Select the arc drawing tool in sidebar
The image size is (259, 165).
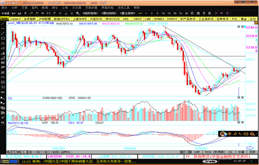click(x=3, y=77)
